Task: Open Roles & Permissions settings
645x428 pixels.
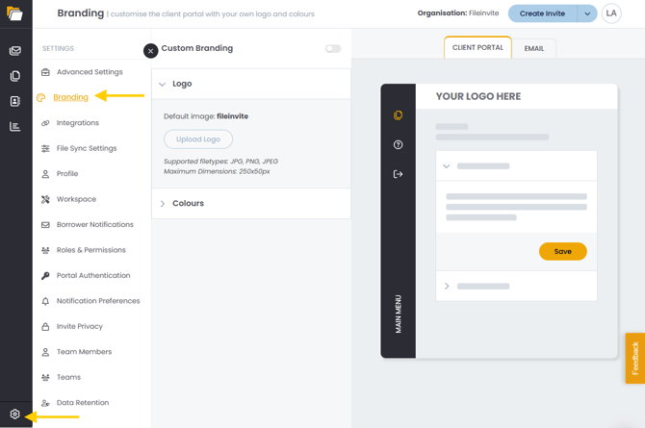Action: [x=90, y=250]
